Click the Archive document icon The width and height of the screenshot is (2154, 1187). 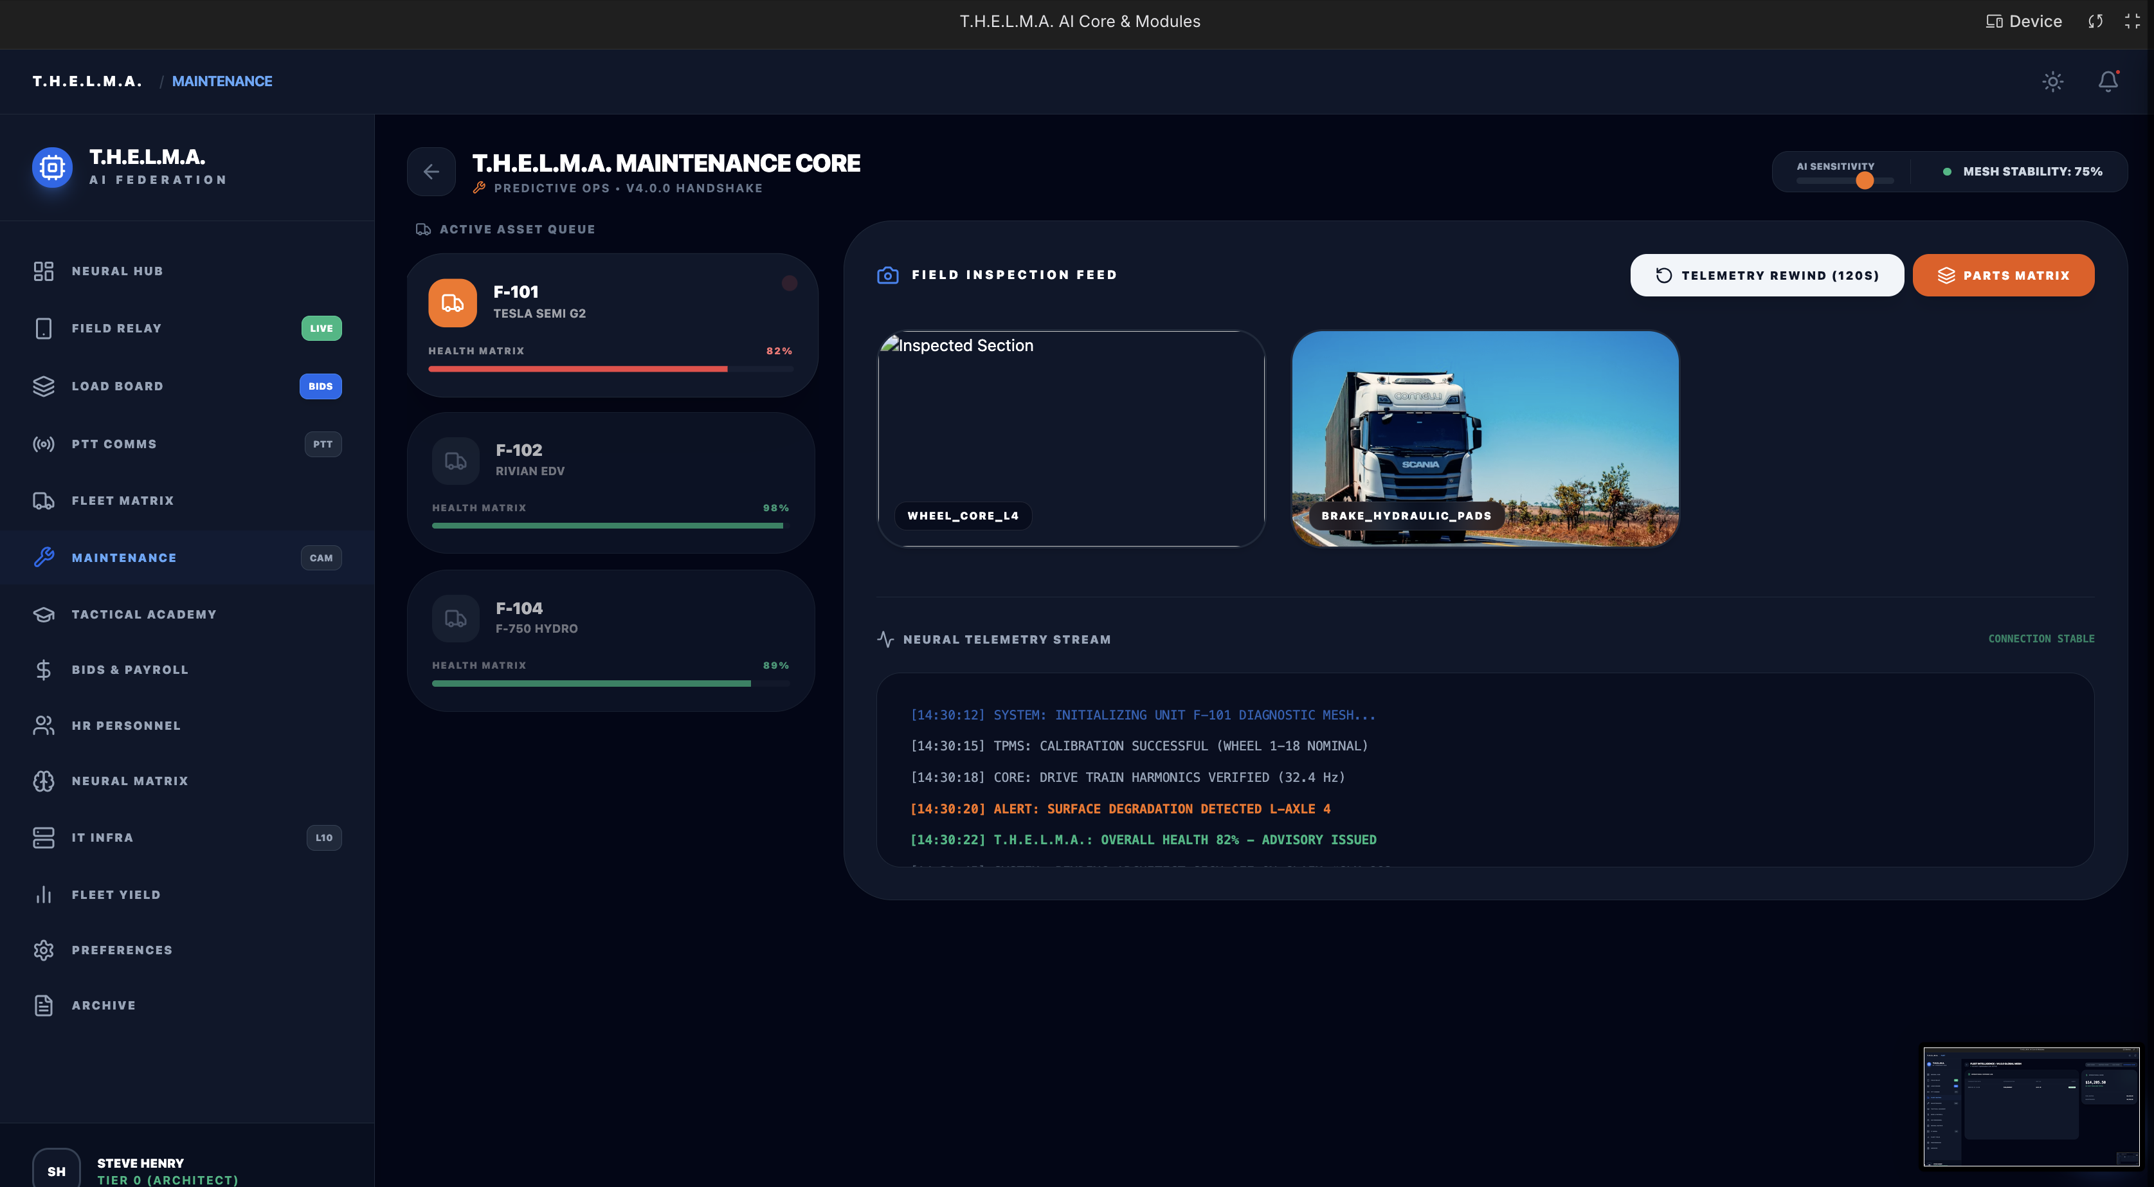coord(44,1004)
